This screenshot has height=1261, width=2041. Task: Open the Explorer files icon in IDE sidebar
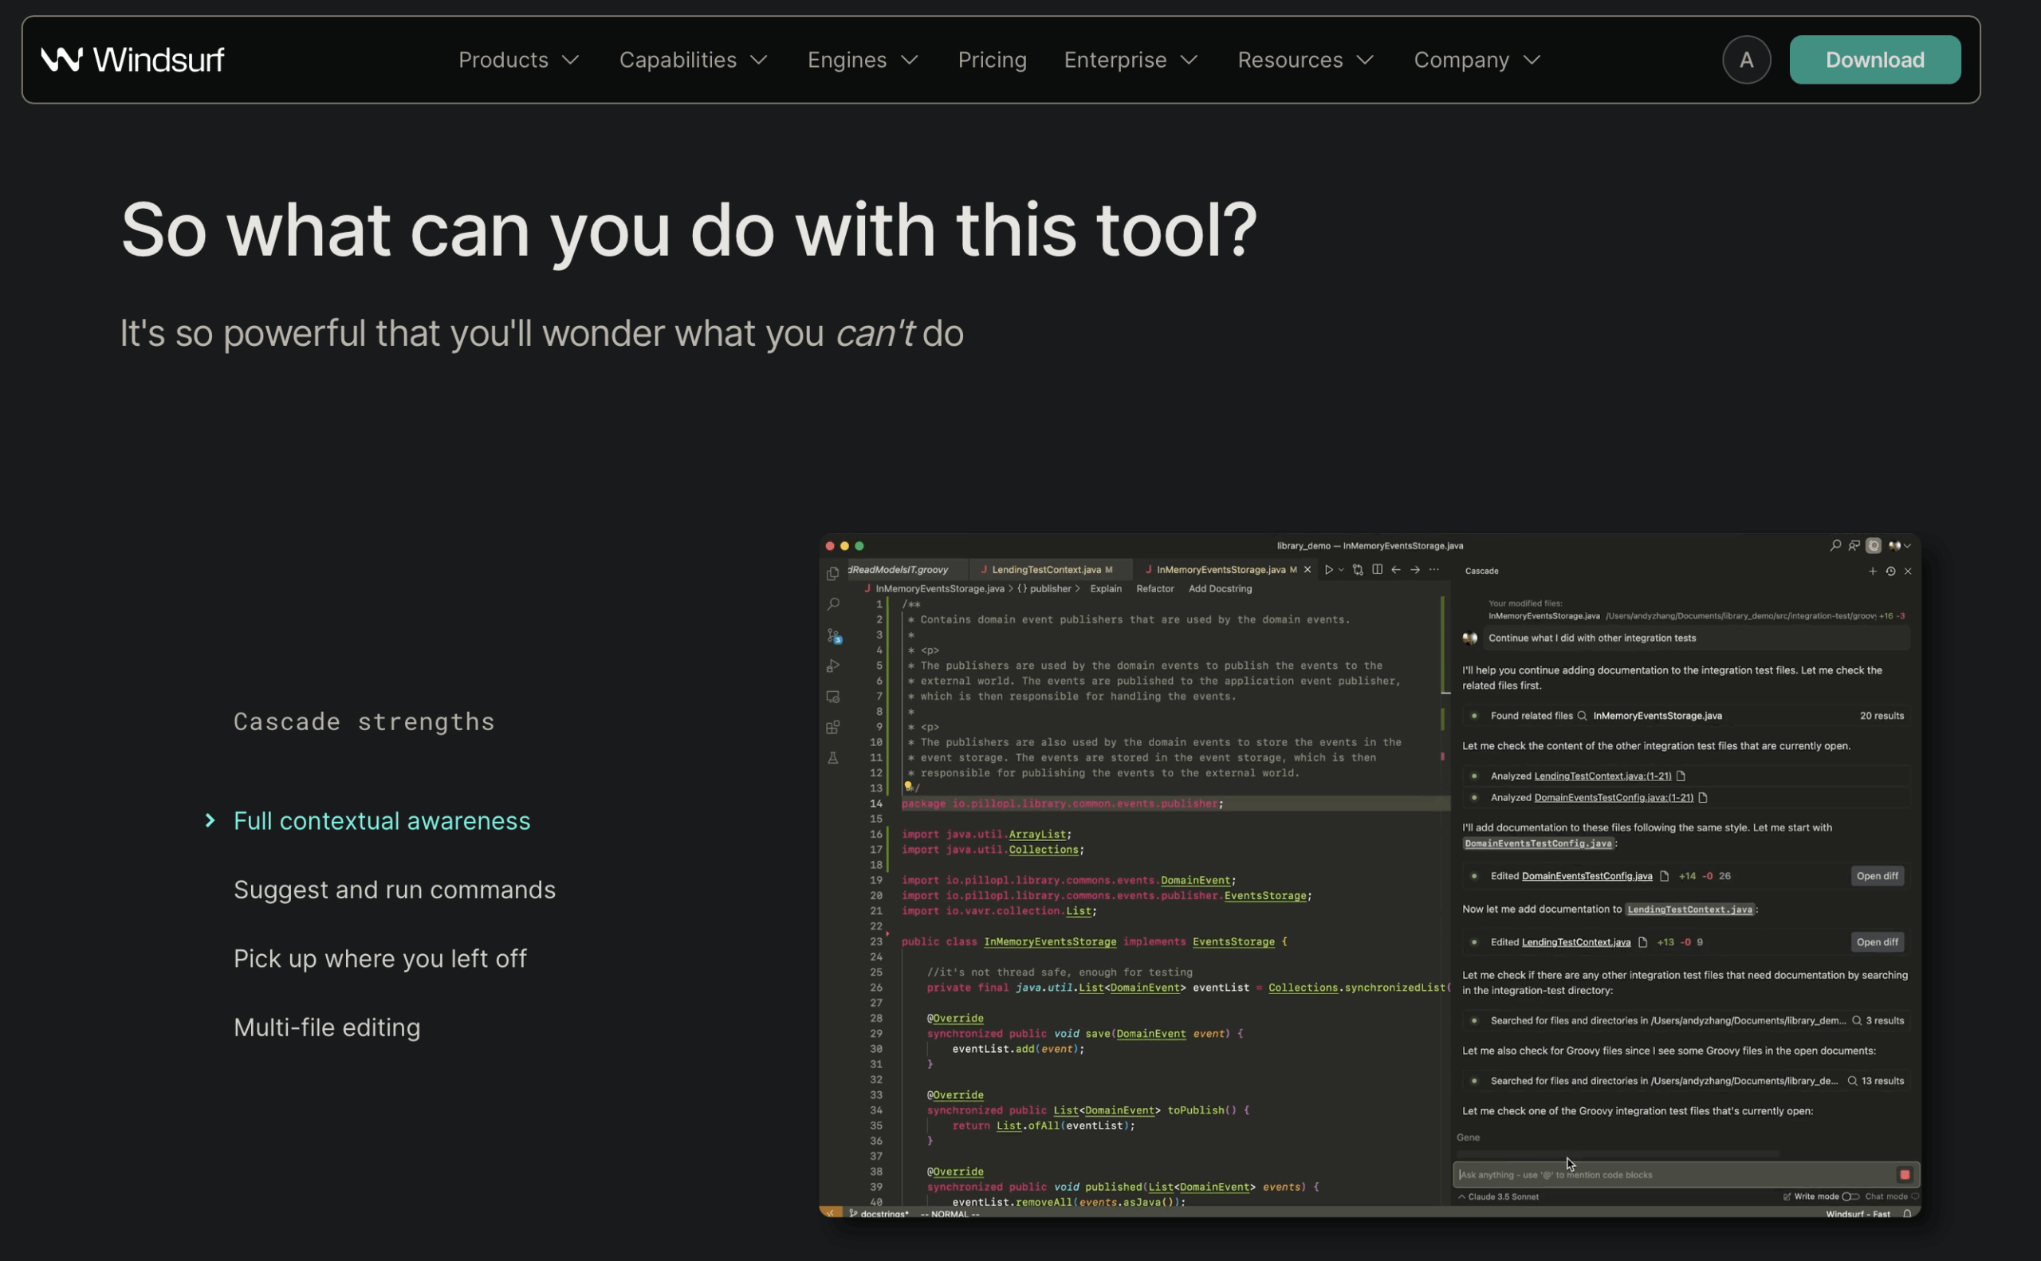click(832, 574)
